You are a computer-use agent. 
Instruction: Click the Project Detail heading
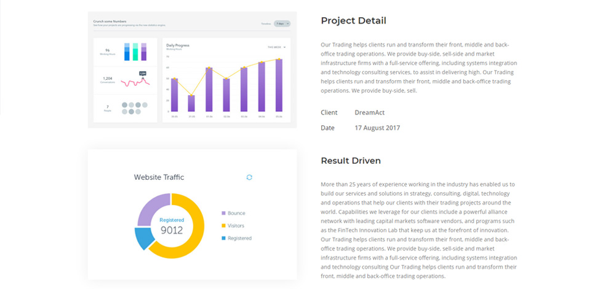pos(353,21)
